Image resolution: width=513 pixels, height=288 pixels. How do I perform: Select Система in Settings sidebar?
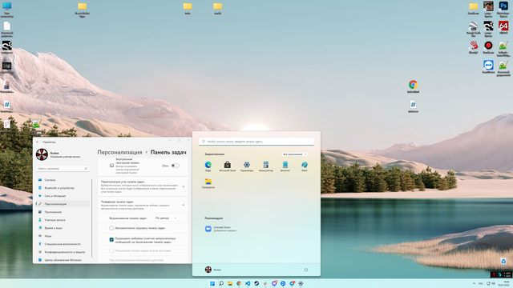(x=63, y=180)
